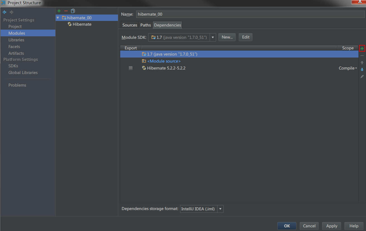Viewport: 366px width, 231px height.
Task: Click the module Name input field
Action: click(251, 14)
